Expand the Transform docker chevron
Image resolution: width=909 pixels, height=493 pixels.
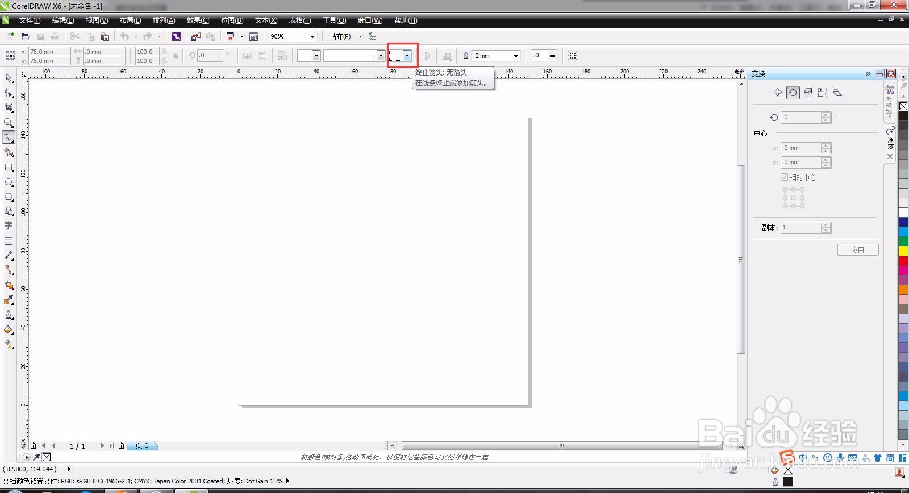pyautogui.click(x=868, y=73)
